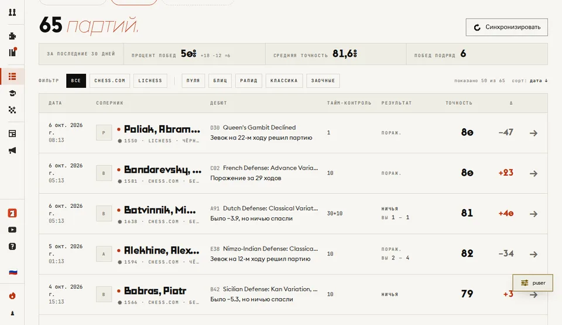The width and height of the screenshot is (562, 325).
Task: Open the help question mark icon
Action: [12, 247]
